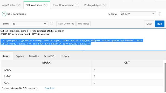
Task: Expand the Team Development dropdown chevron
Action: (x=77, y=5)
